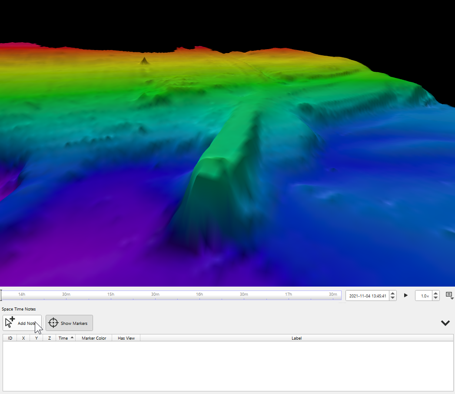Sort notes by the Z column header
The width and height of the screenshot is (455, 394).
[x=50, y=338]
